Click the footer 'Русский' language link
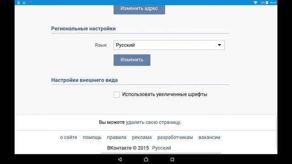Viewport: 292px width, 164px height. tap(162, 148)
